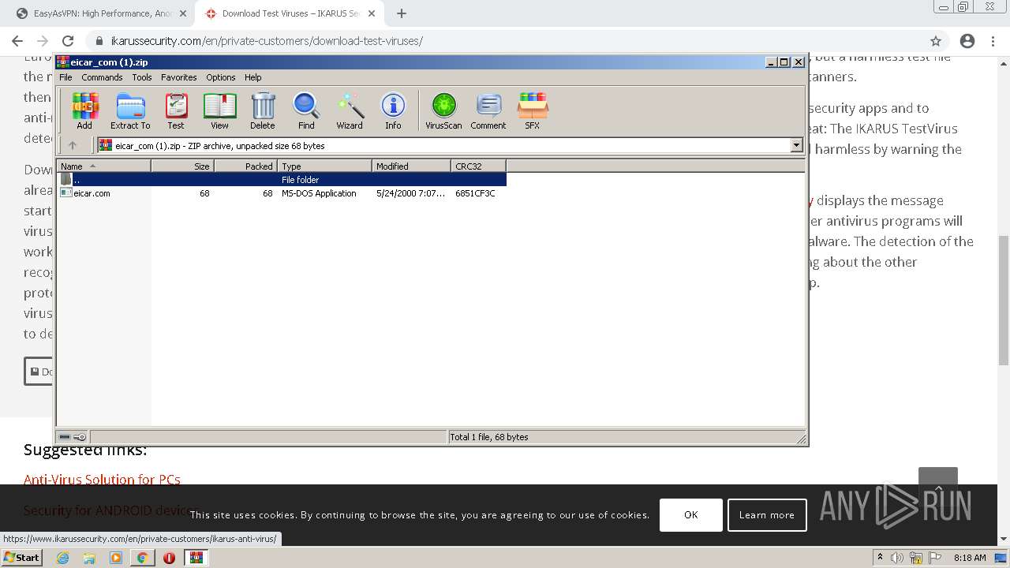
Task: Click the WinRAR taskbar button
Action: (196, 558)
